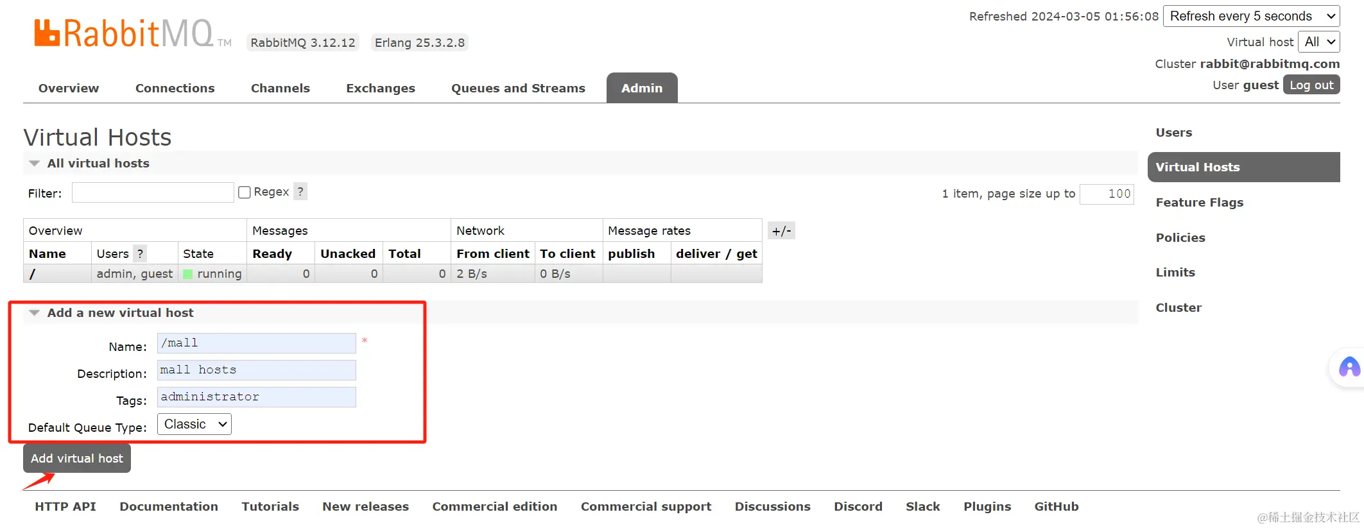Click the "2 B/s" from client value
Screen dimensions: 1364x528
(x=472, y=274)
